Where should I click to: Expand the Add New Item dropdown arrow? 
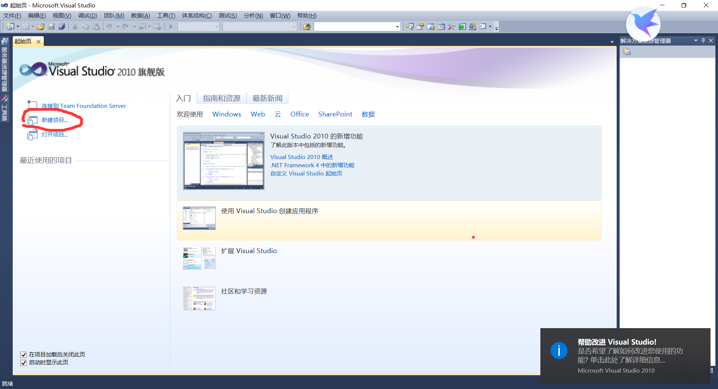click(33, 27)
